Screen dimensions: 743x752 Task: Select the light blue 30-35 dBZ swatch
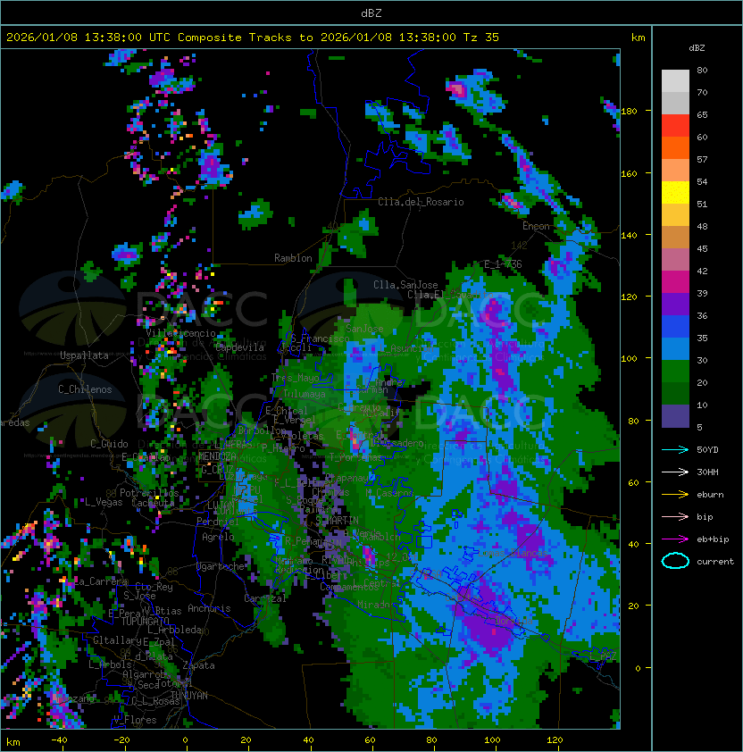(x=675, y=349)
